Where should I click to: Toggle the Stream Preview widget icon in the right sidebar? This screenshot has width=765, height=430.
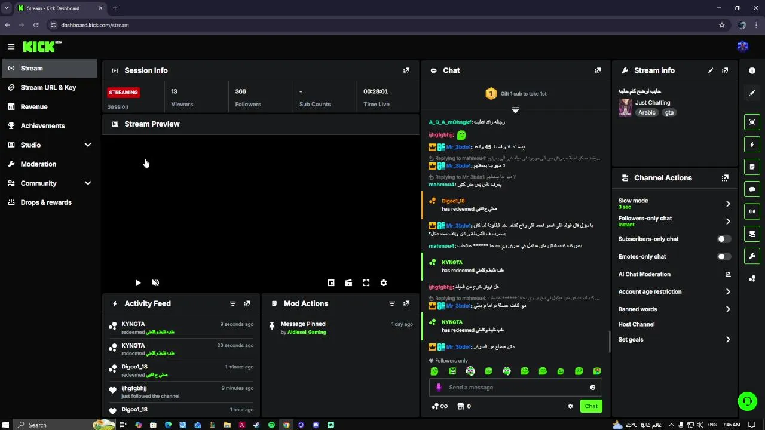point(752,122)
